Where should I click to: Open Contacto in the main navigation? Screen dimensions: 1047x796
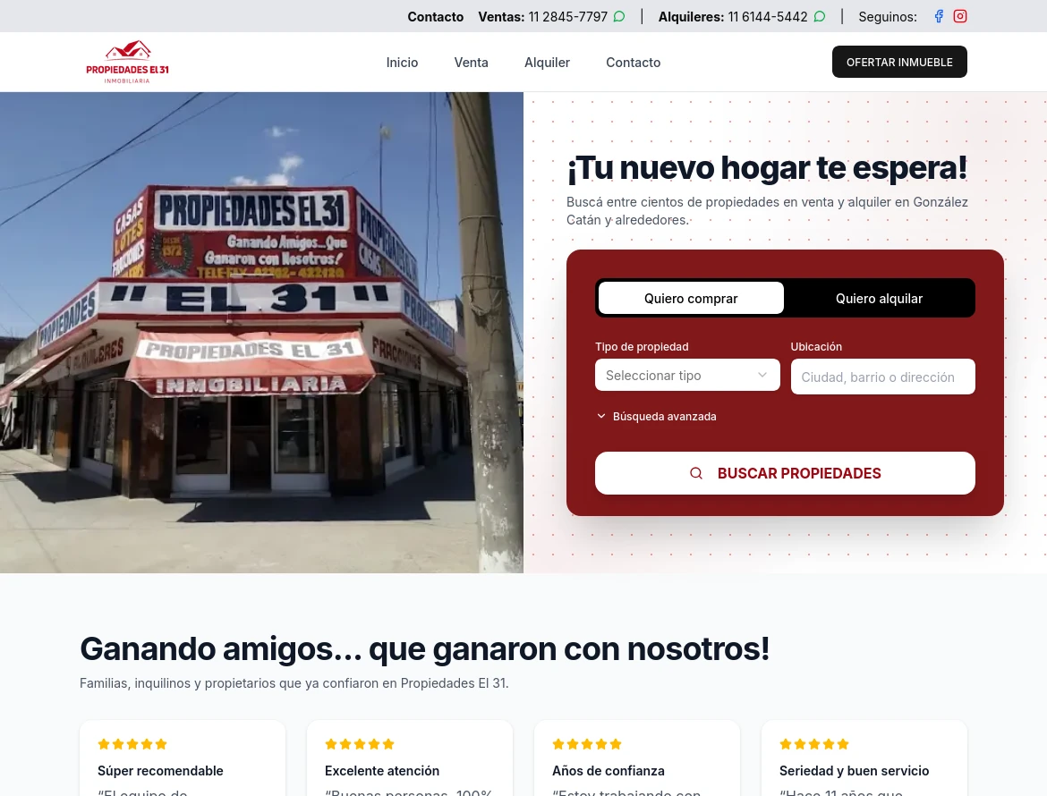(x=633, y=62)
